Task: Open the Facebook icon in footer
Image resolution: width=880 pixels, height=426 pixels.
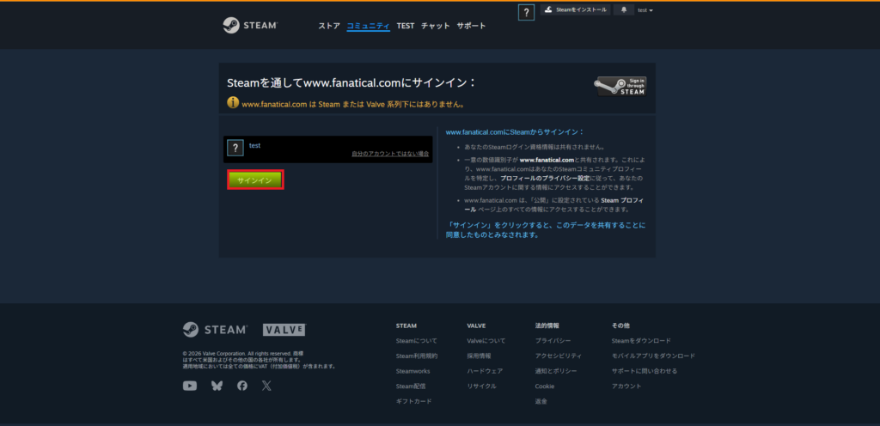Action: click(x=241, y=386)
